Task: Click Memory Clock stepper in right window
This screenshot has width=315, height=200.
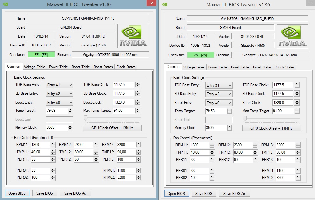Action: [229, 128]
